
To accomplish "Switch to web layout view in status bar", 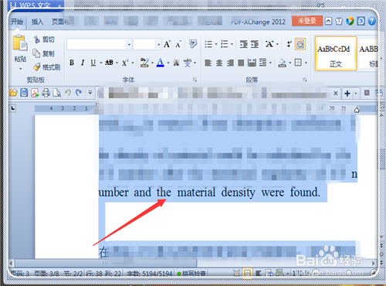I will [x=269, y=274].
